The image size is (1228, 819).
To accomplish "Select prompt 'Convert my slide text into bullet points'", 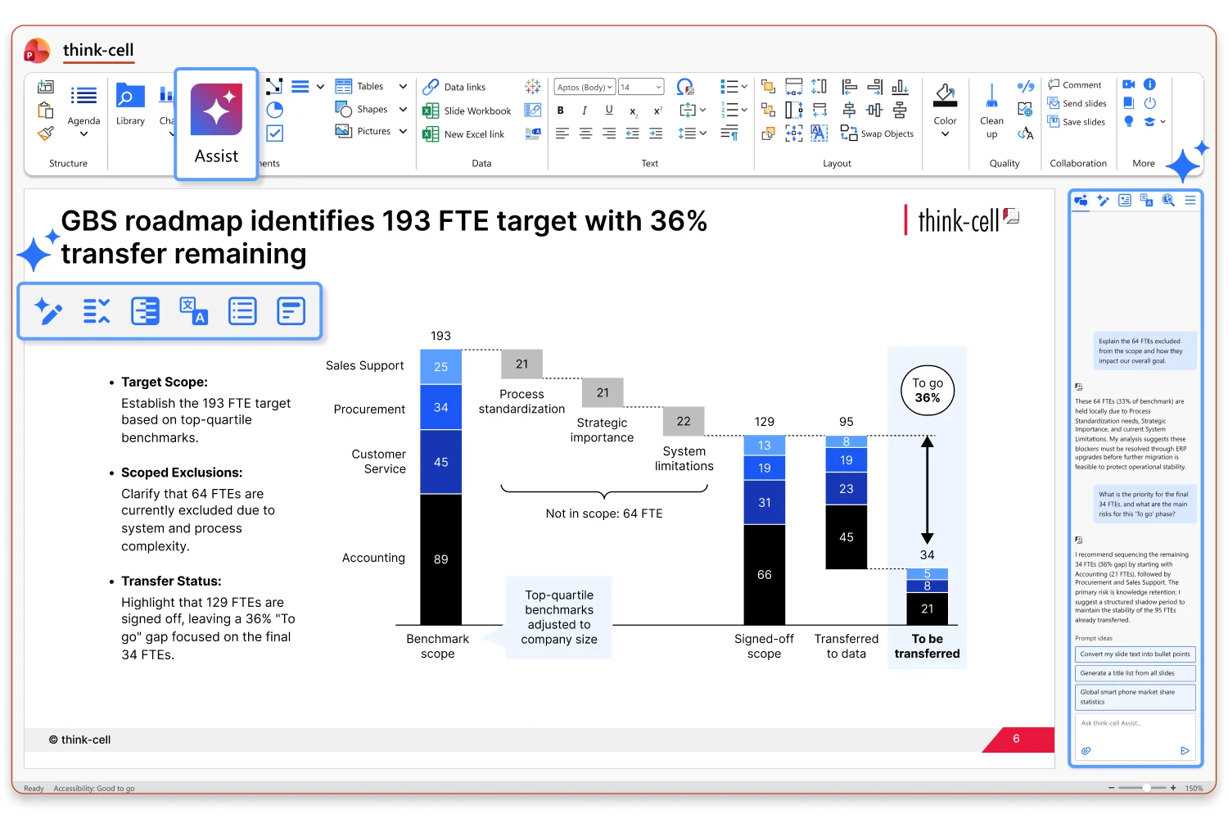I will pyautogui.click(x=1135, y=654).
